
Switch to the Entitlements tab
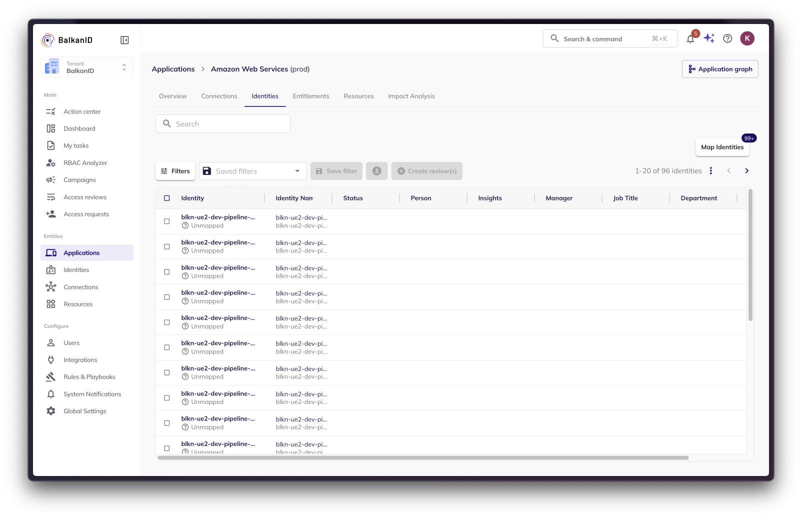tap(311, 96)
